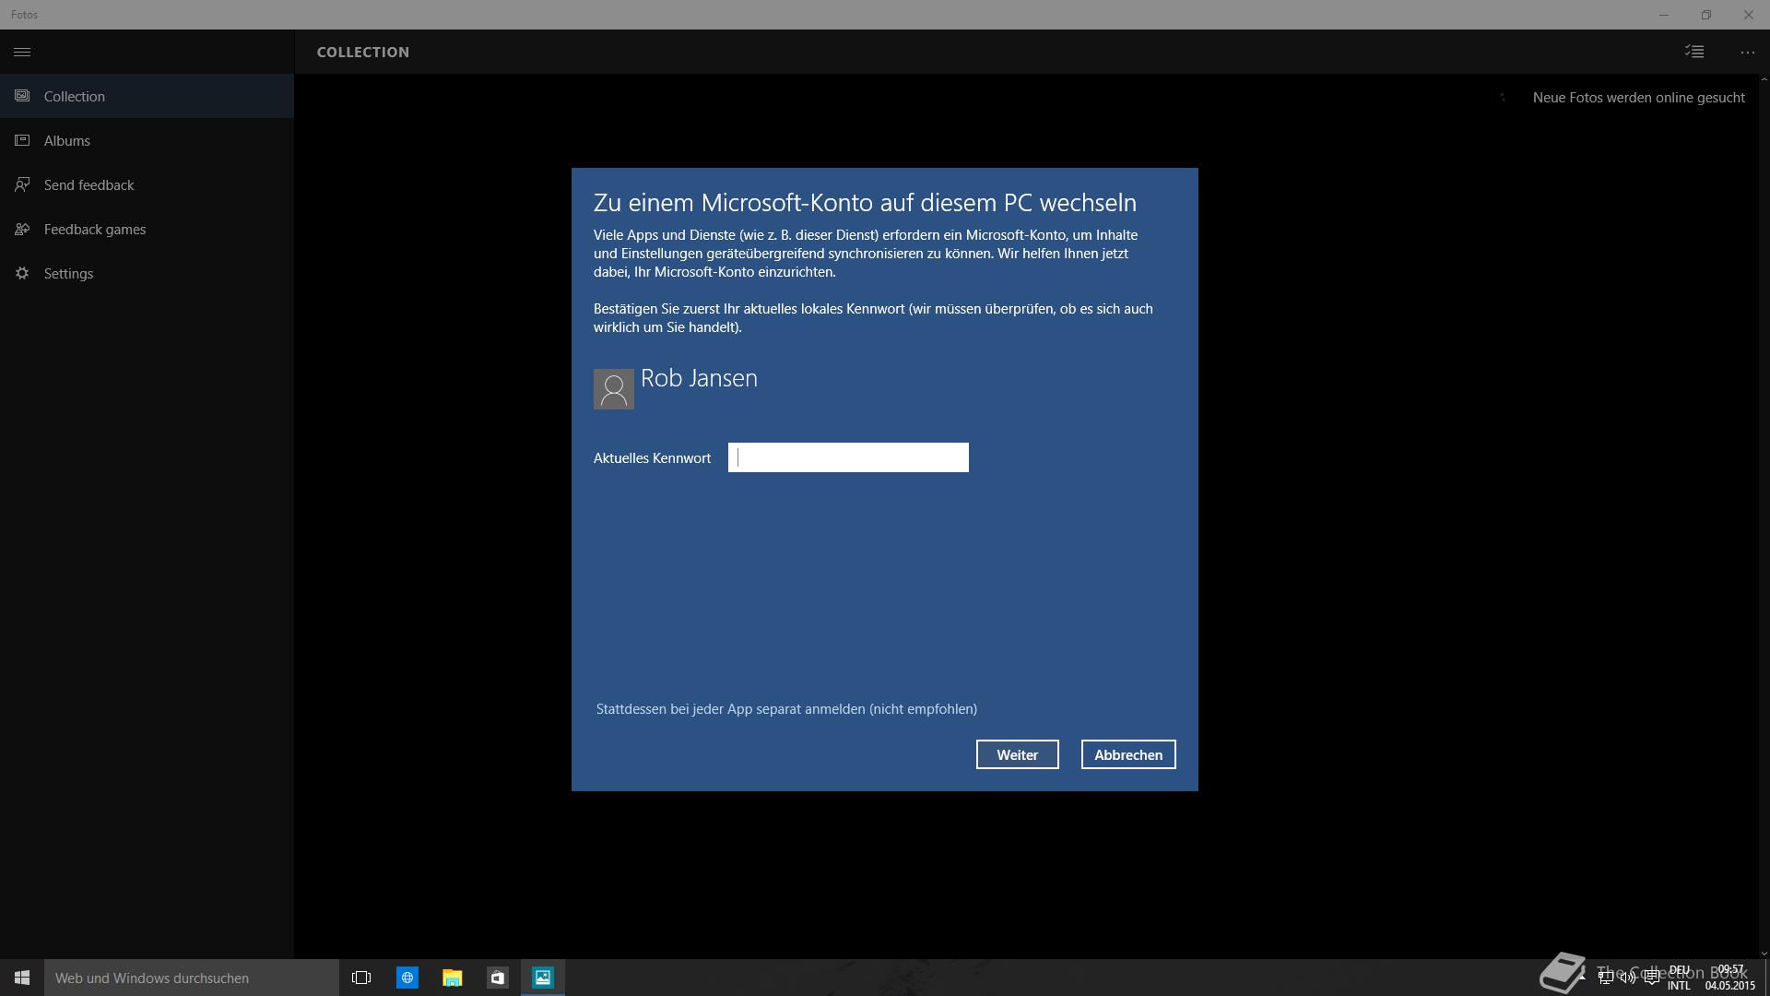Image resolution: width=1770 pixels, height=996 pixels.
Task: Click the select mode list icon
Action: coord(1694,52)
